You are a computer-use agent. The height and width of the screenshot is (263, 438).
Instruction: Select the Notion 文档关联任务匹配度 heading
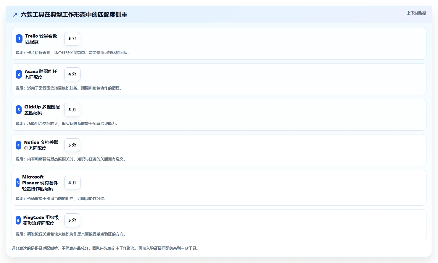coord(41,145)
